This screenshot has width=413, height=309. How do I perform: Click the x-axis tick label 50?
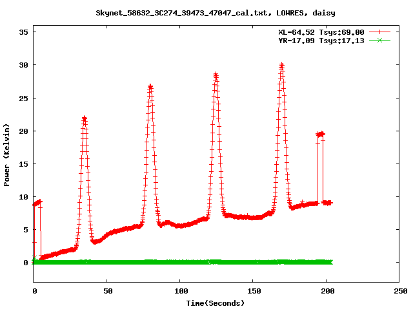(108, 291)
